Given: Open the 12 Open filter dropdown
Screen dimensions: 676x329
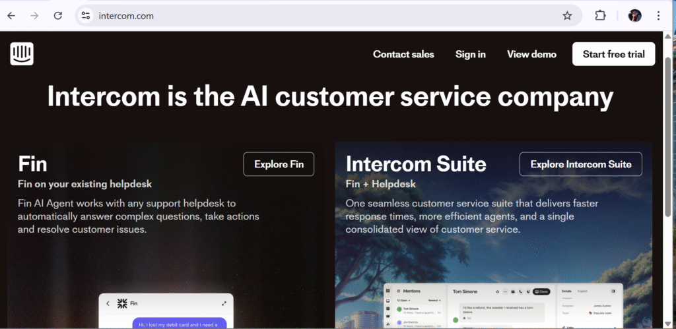Looking at the screenshot, I should tap(403, 300).
